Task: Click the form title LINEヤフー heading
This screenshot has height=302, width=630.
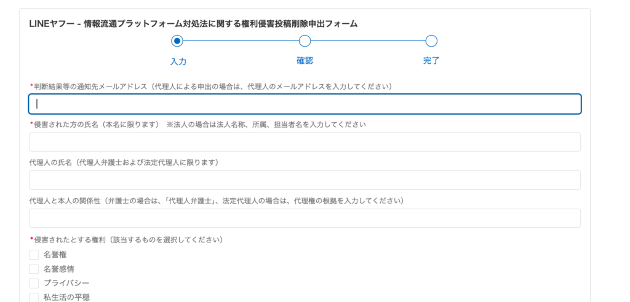Action: [193, 24]
